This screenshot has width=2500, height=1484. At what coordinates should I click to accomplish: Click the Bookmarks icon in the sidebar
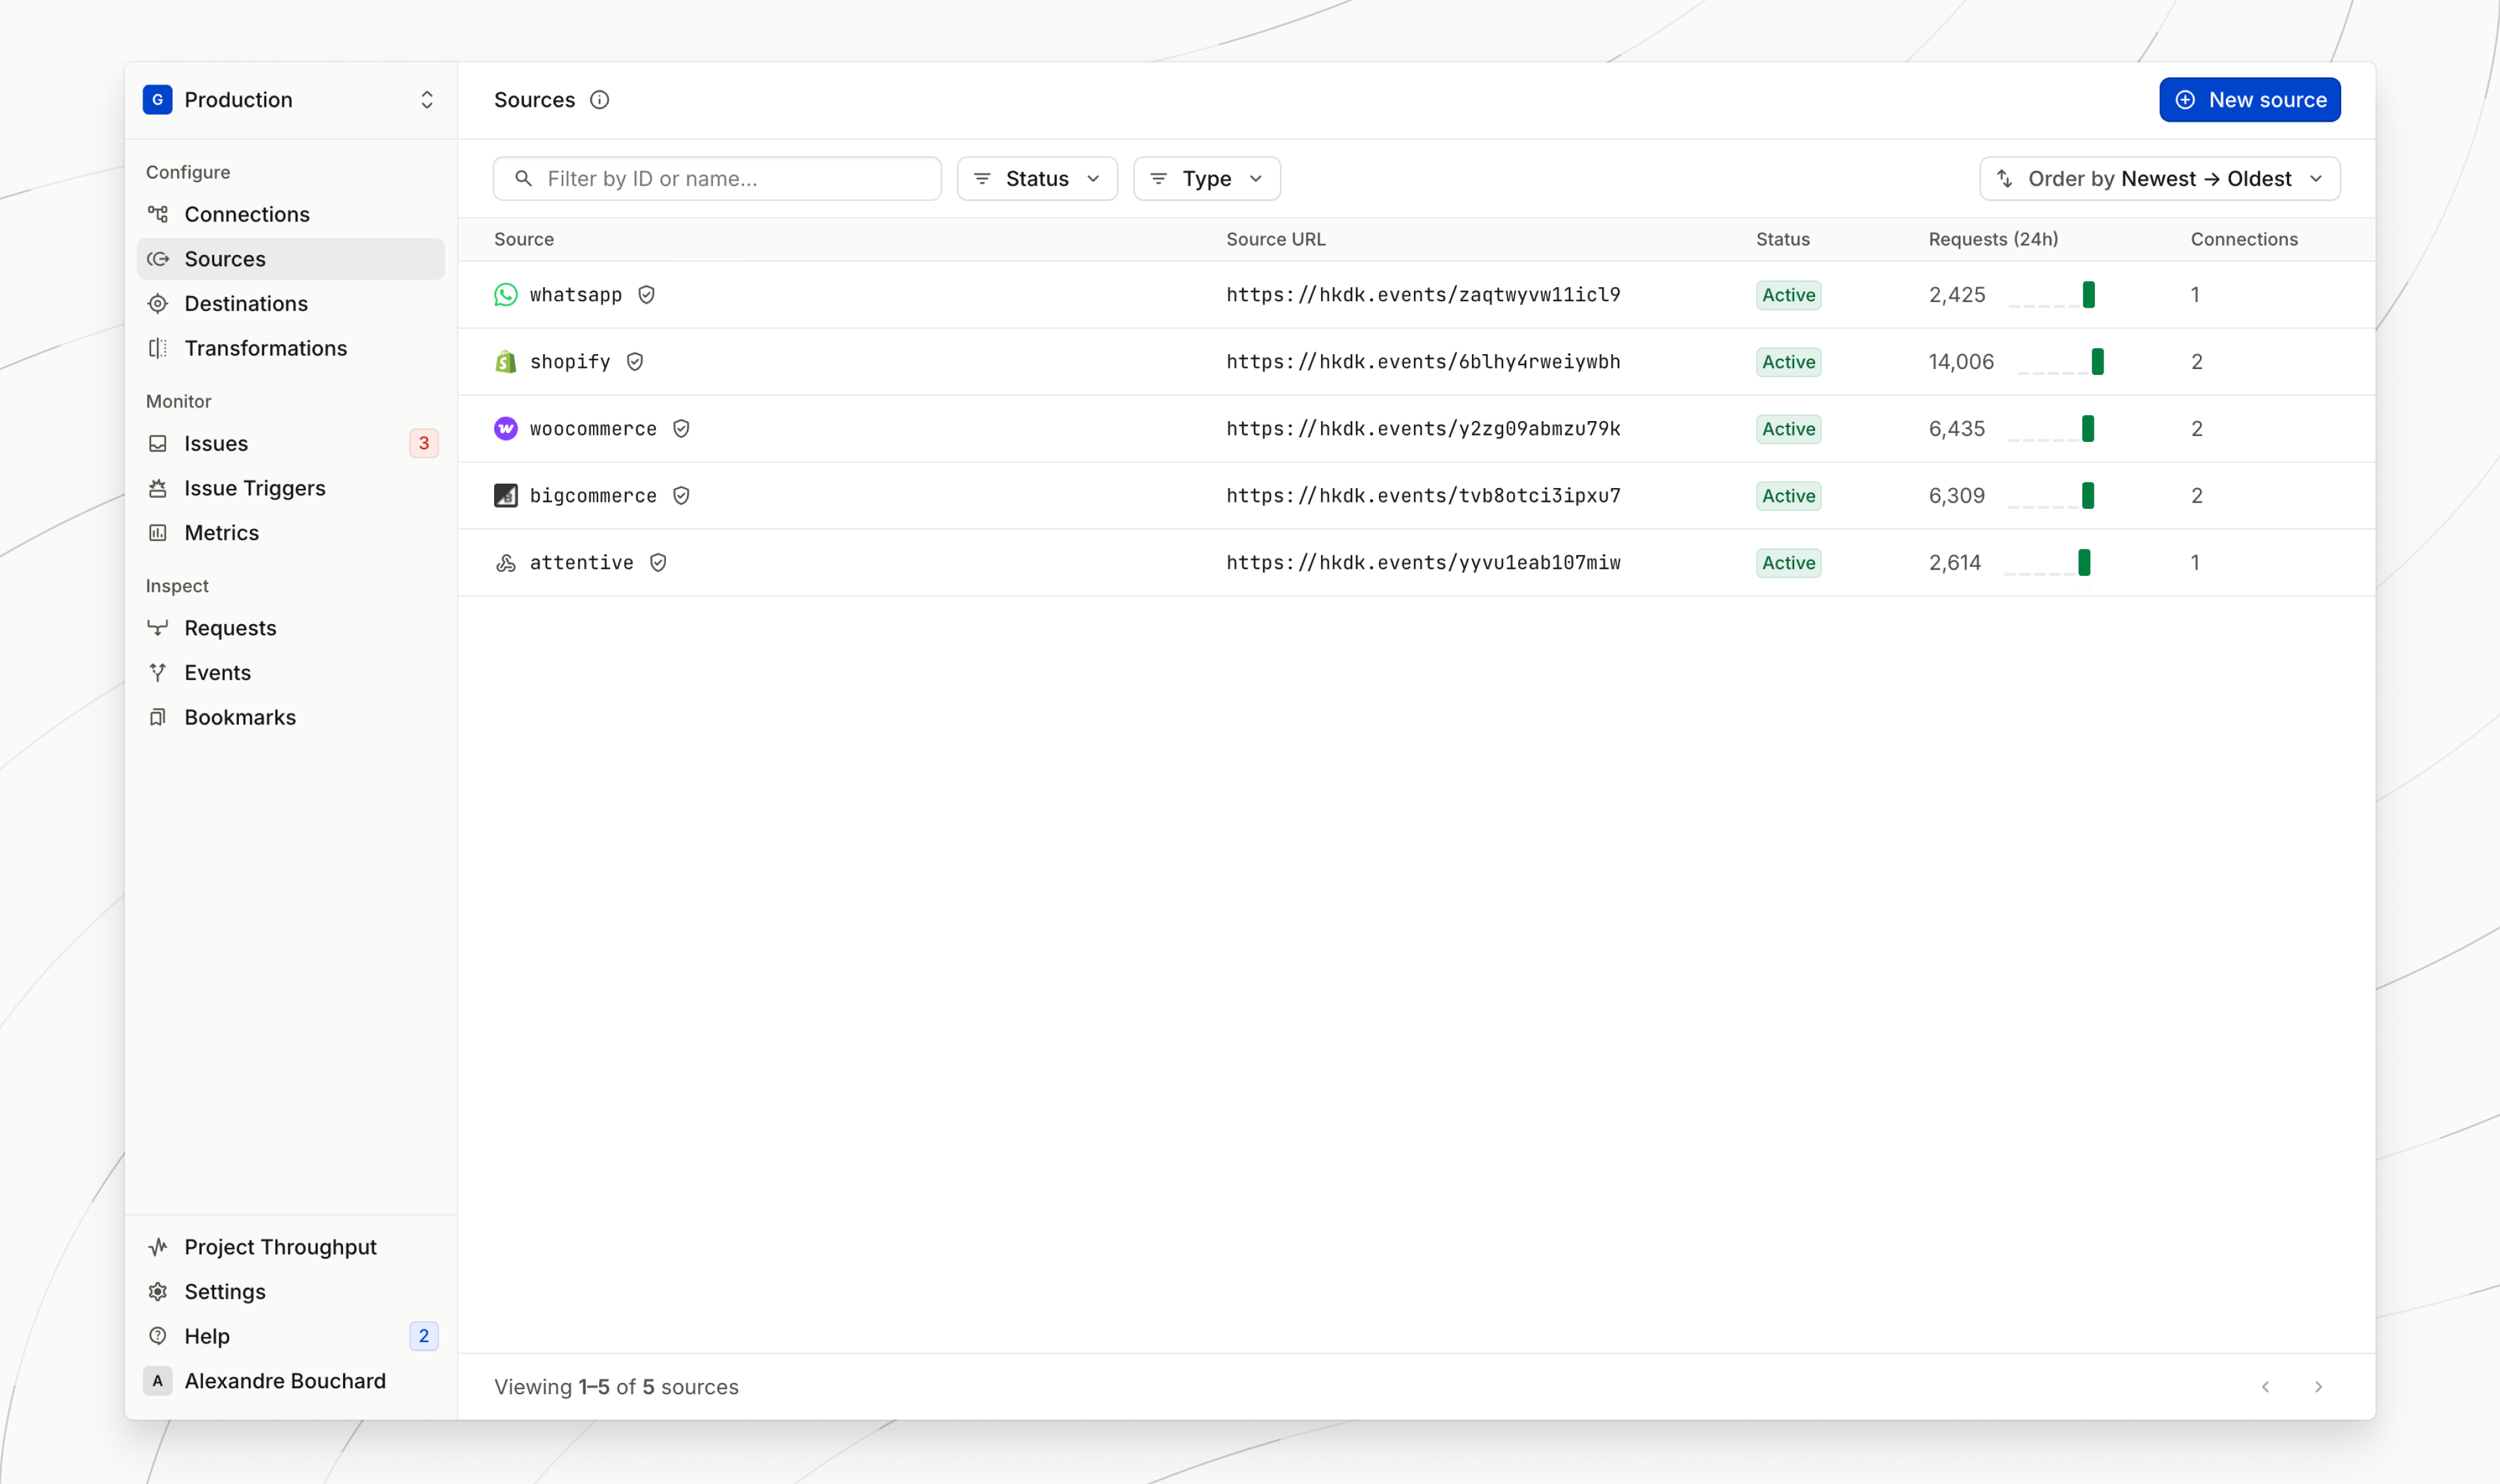(x=158, y=717)
